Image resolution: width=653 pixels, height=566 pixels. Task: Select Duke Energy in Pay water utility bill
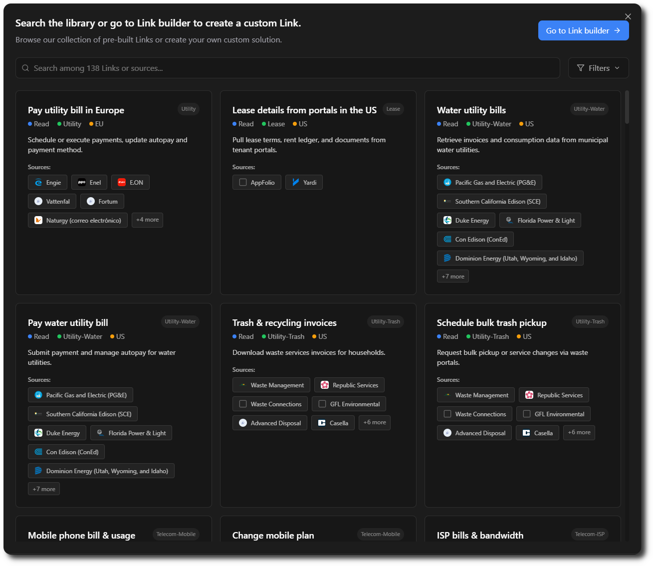coord(57,433)
